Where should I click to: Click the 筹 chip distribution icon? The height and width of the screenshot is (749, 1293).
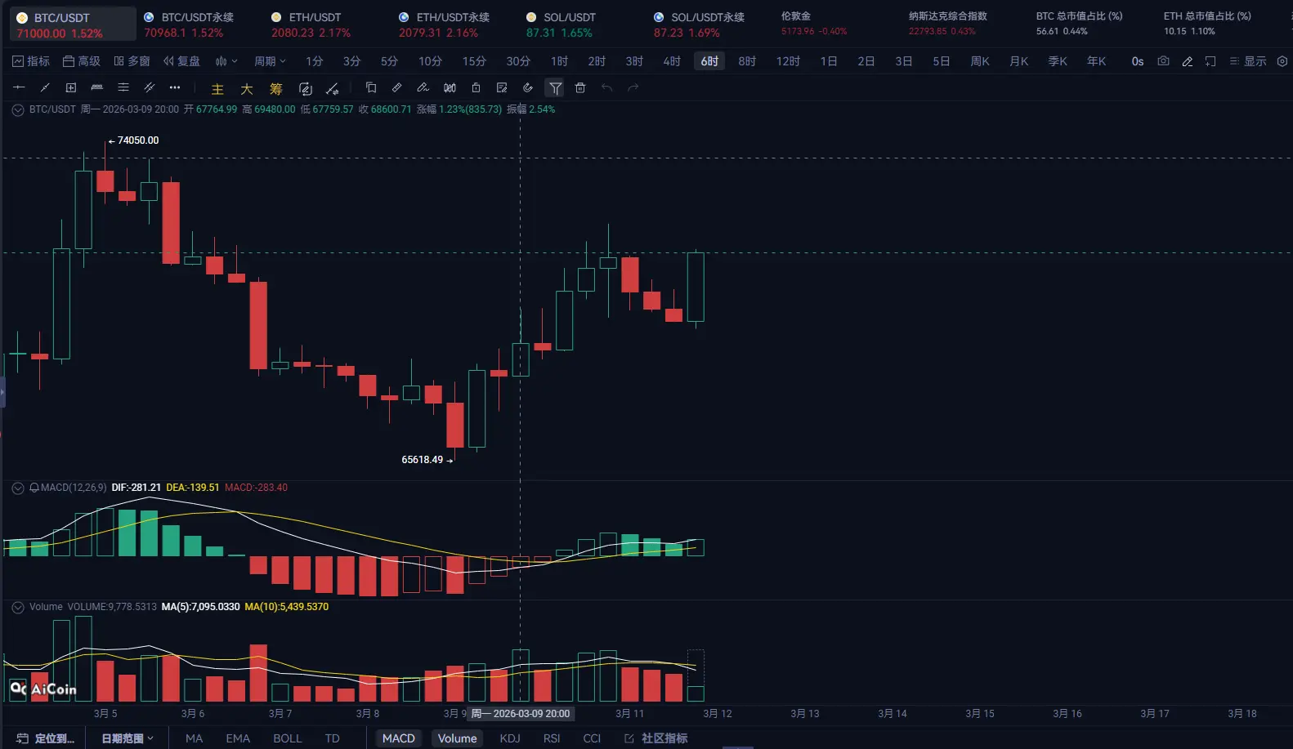[x=276, y=88]
